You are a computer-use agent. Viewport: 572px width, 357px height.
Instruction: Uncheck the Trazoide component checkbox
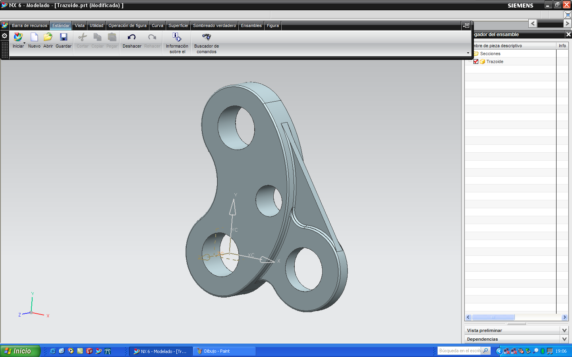[x=476, y=61]
